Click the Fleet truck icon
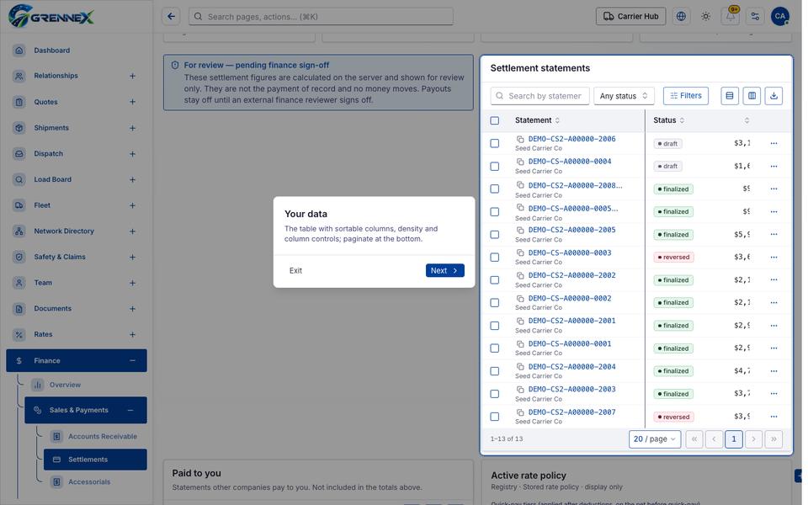 [x=19, y=205]
